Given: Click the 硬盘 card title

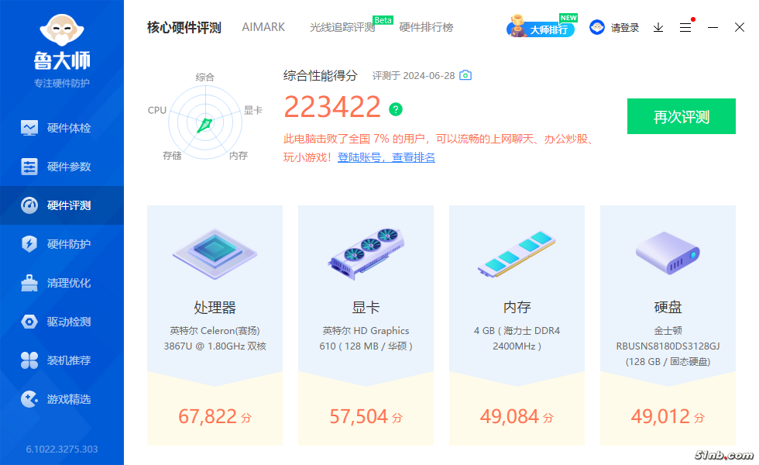Looking at the screenshot, I should pos(668,307).
